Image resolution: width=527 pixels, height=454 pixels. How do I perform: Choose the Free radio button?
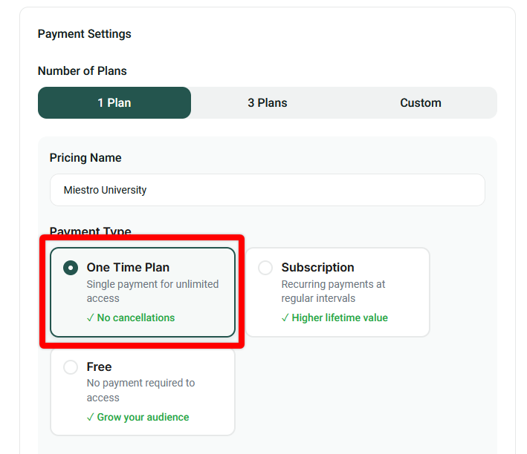coord(71,367)
